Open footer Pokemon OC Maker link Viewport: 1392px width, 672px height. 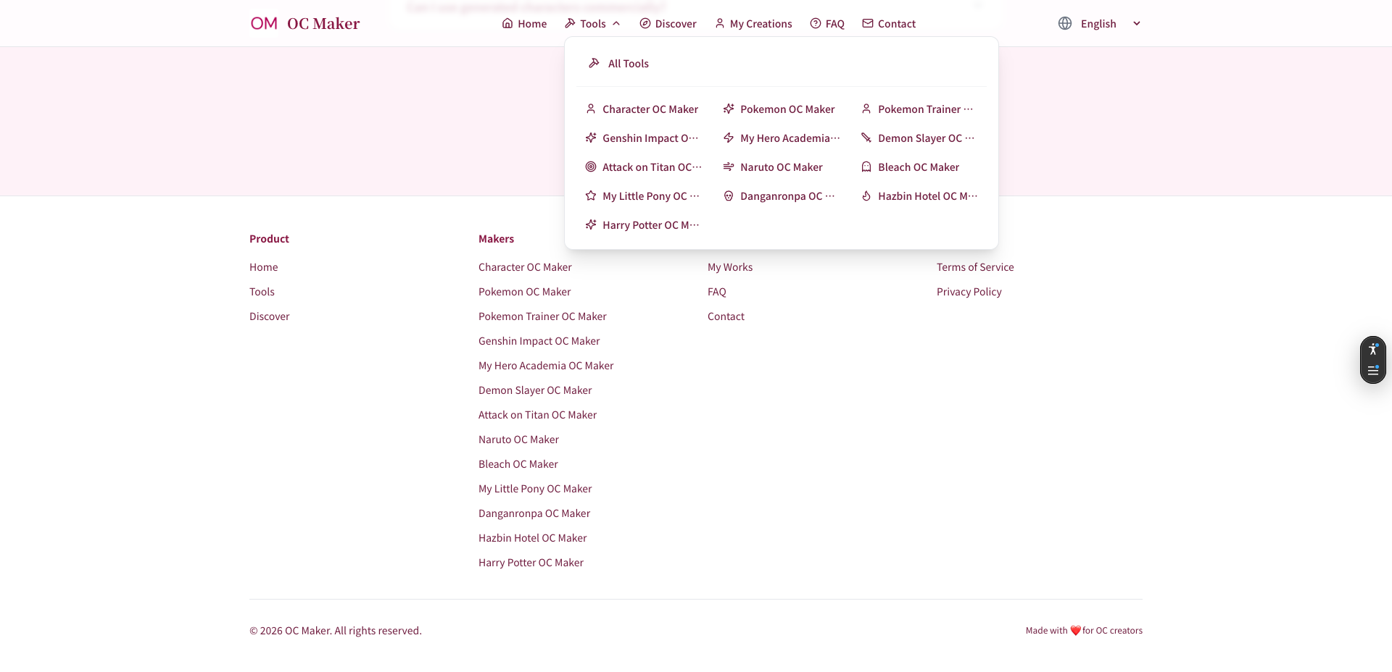pos(525,291)
